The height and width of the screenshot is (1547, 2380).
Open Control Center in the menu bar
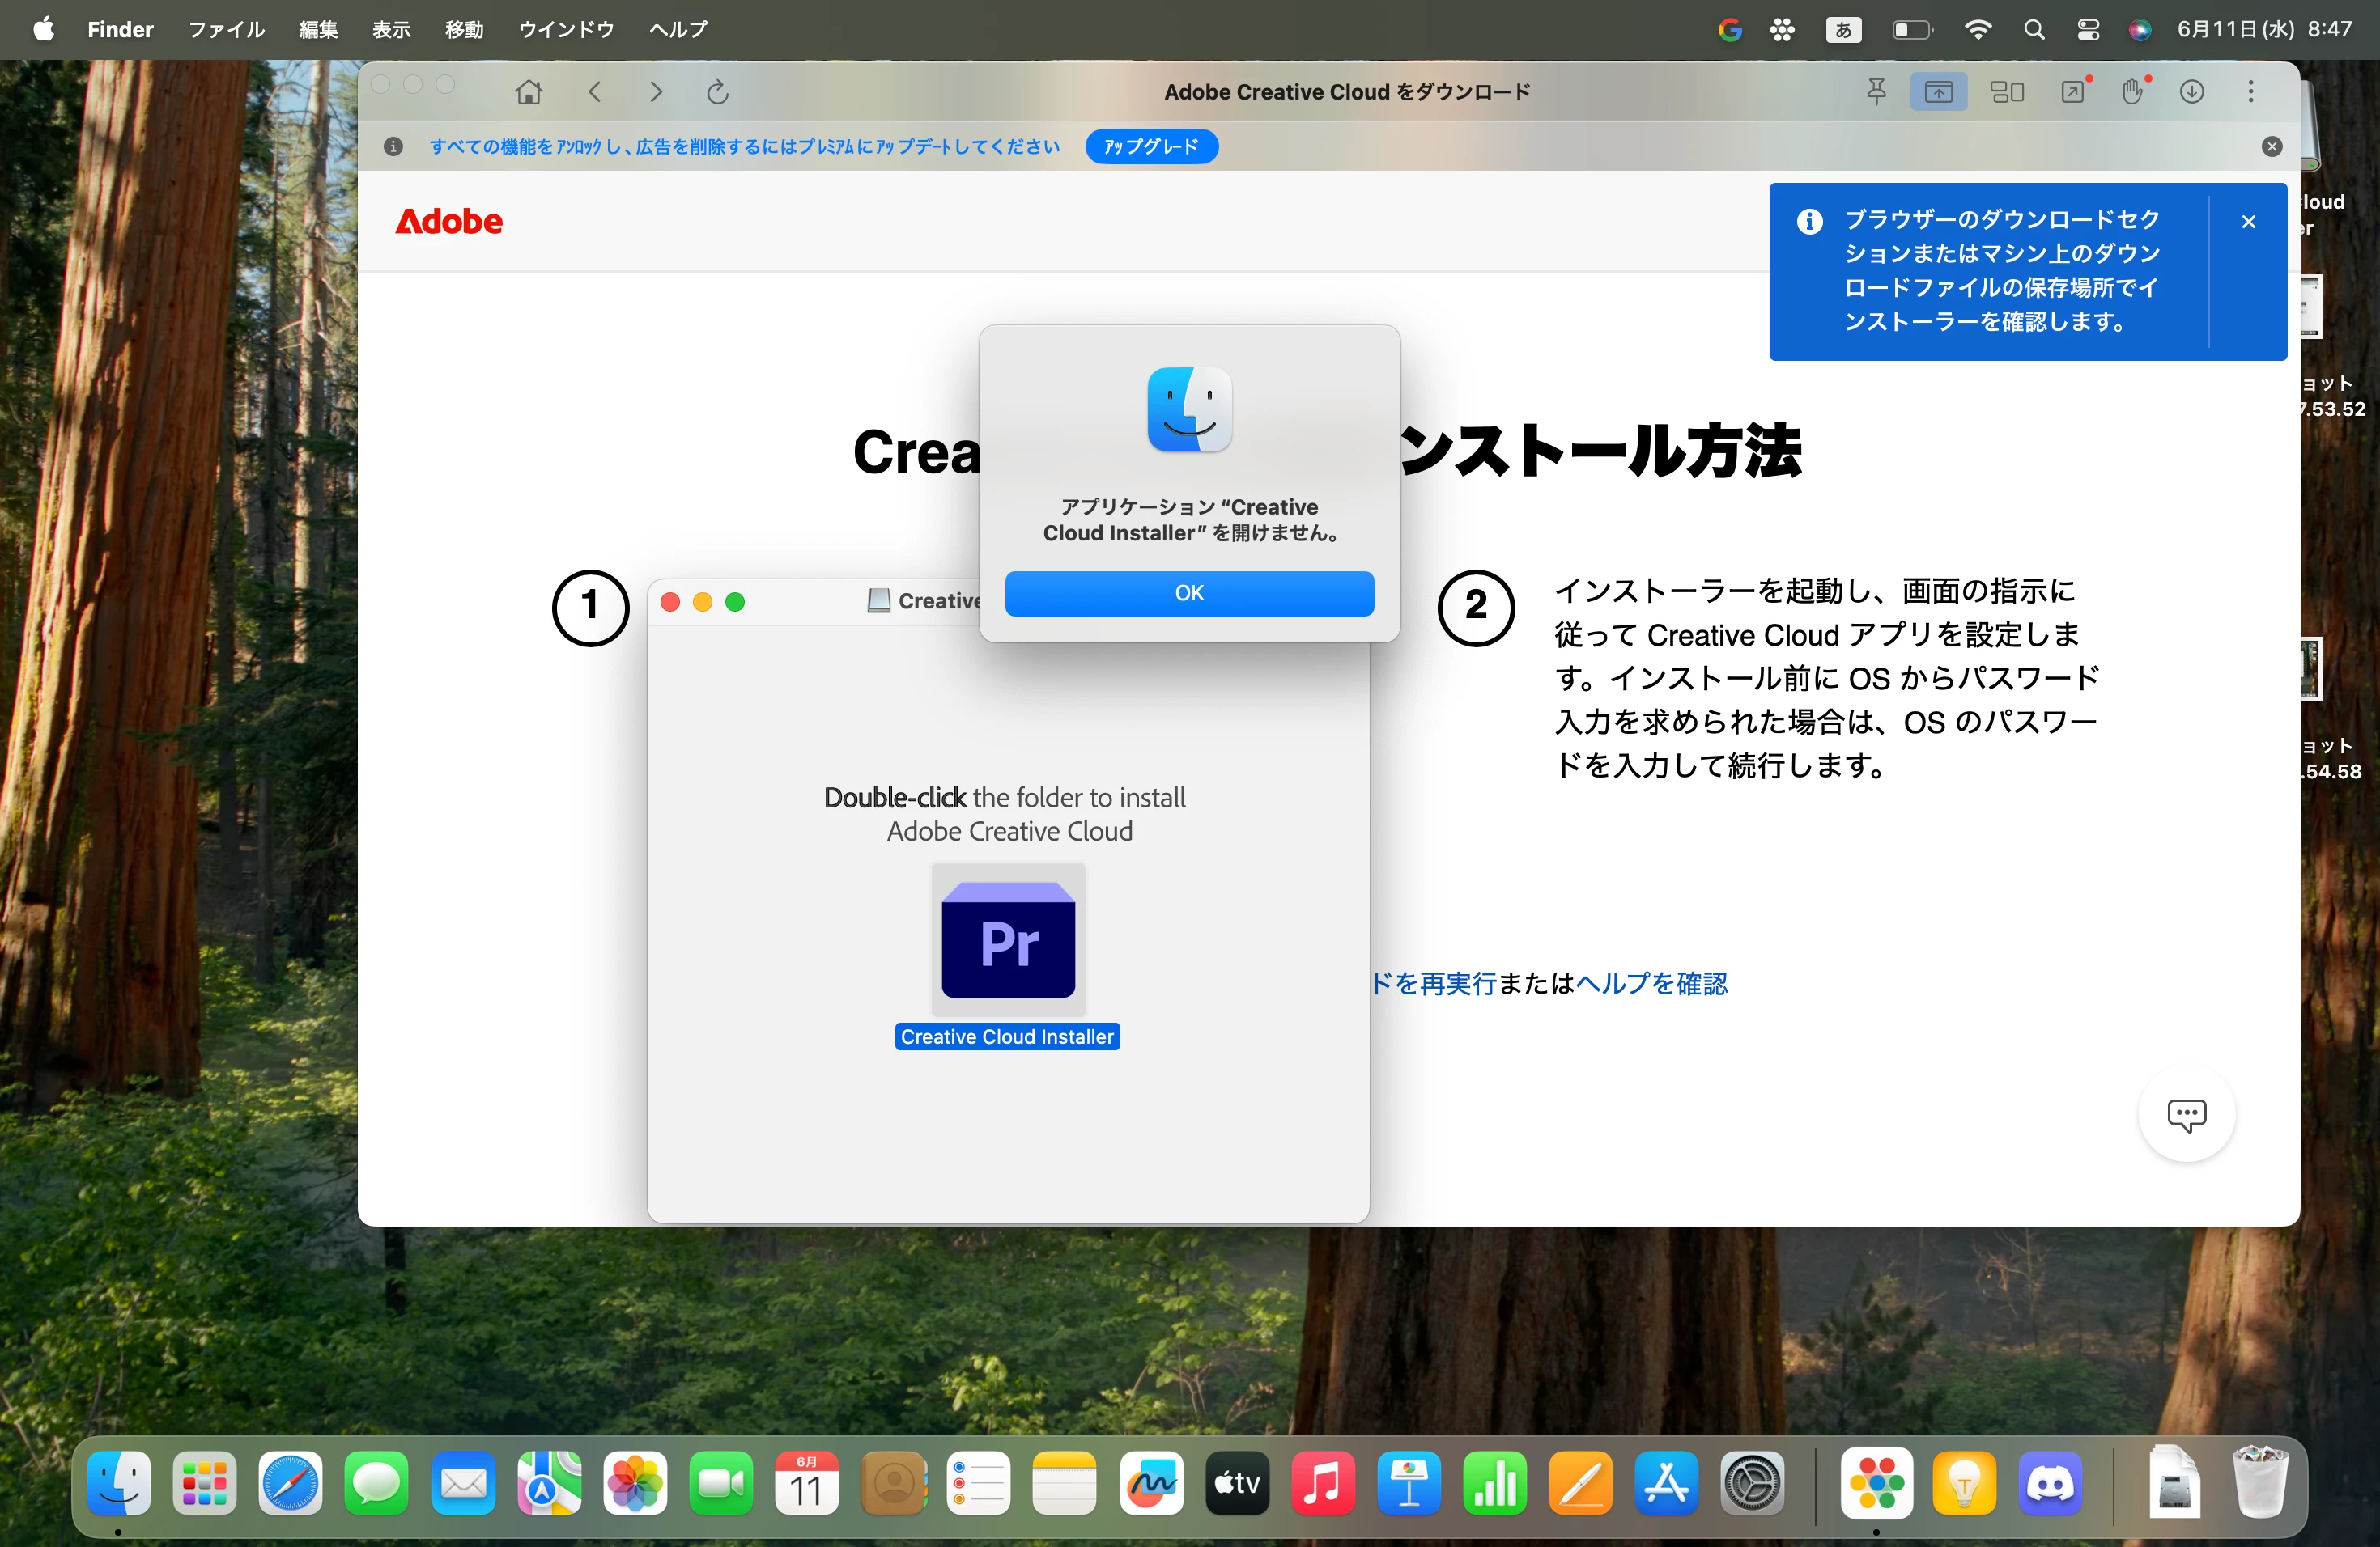(2088, 30)
